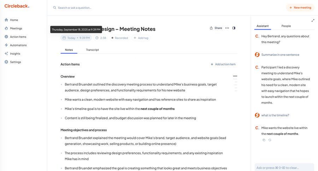Open Action Items in the sidebar
Viewport: 318px width, 171px height.
[x=18, y=37]
